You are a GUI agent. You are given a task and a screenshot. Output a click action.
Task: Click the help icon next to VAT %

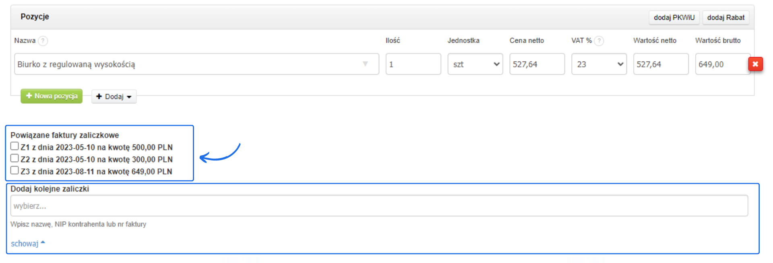pyautogui.click(x=599, y=41)
